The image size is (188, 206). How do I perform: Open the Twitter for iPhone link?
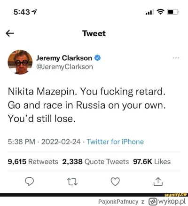tap(115, 142)
